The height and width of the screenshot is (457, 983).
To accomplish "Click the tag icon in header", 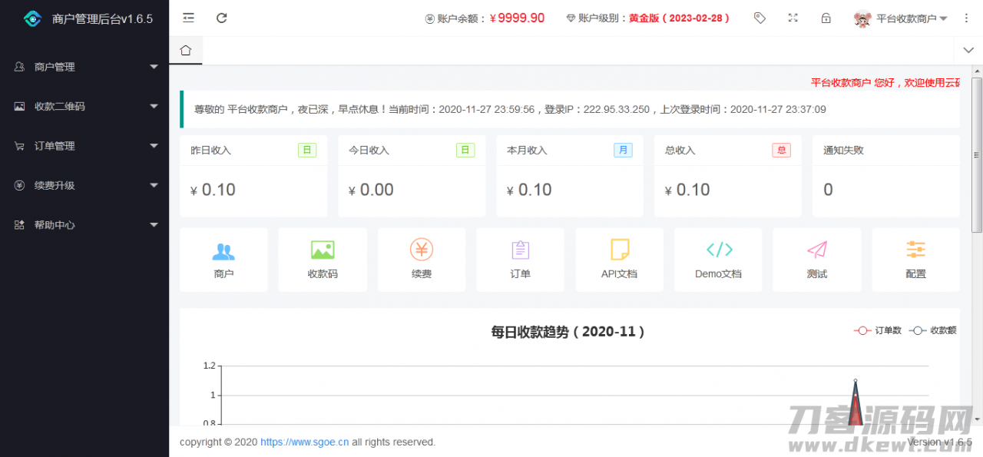I will point(760,18).
